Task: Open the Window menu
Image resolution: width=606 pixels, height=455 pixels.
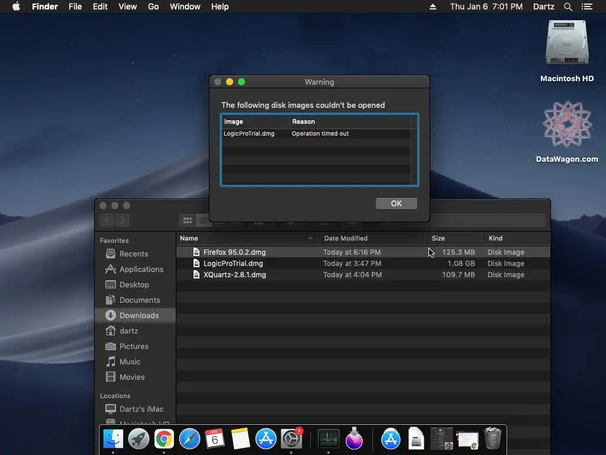Action: point(185,7)
